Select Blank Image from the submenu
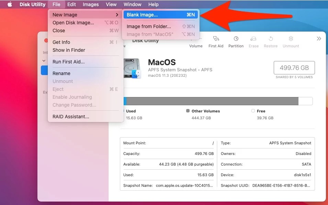This screenshot has width=328, height=205. point(142,14)
